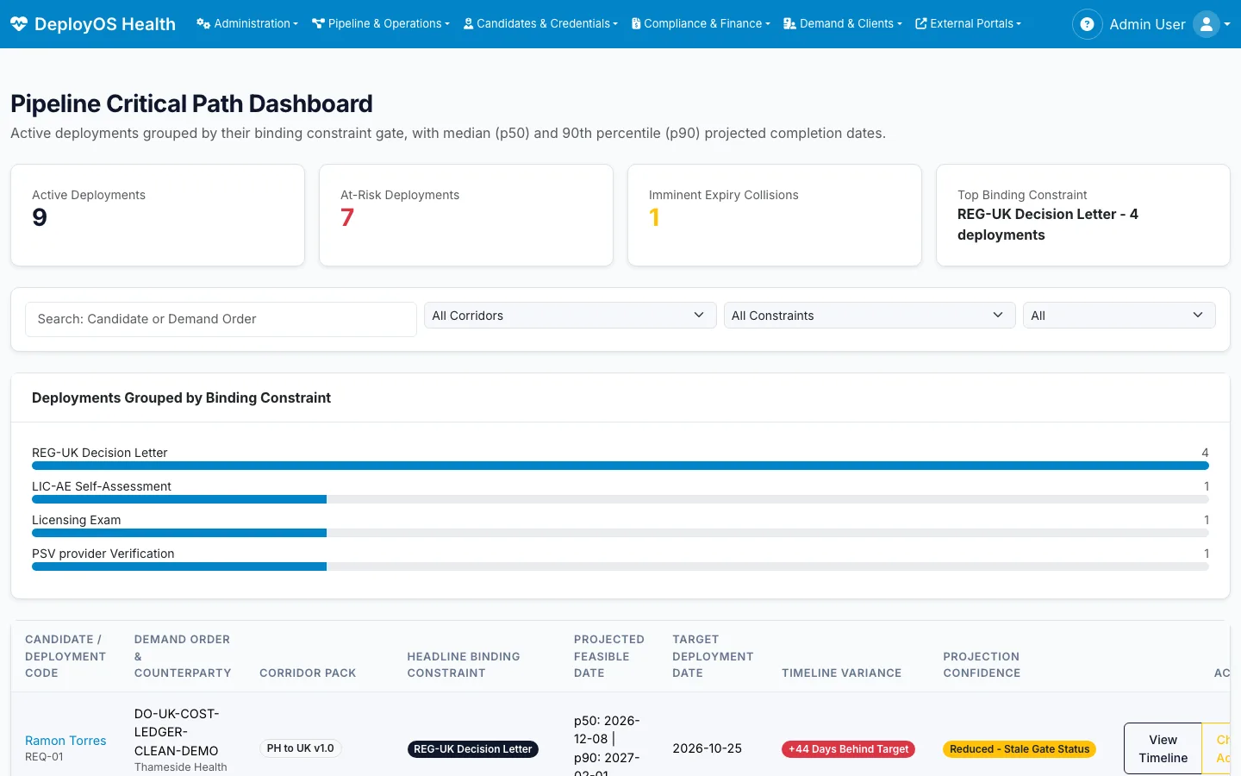The width and height of the screenshot is (1241, 776).
Task: Open the Compliance & Finance menu
Action: (701, 24)
